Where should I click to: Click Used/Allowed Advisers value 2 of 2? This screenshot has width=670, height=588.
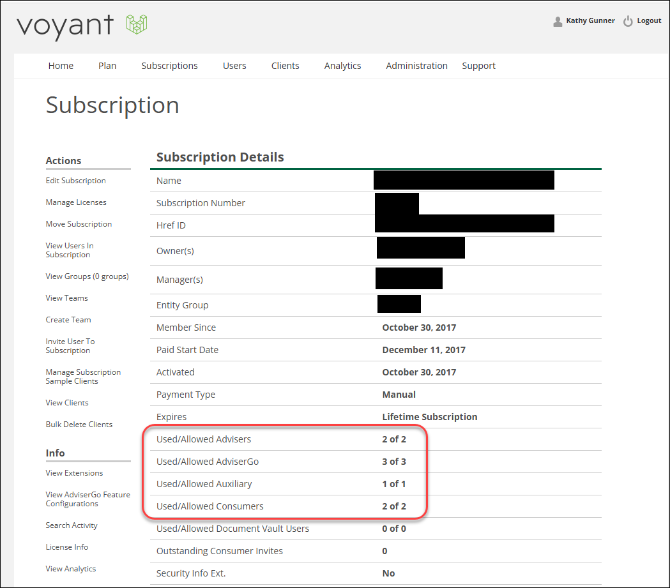point(394,439)
